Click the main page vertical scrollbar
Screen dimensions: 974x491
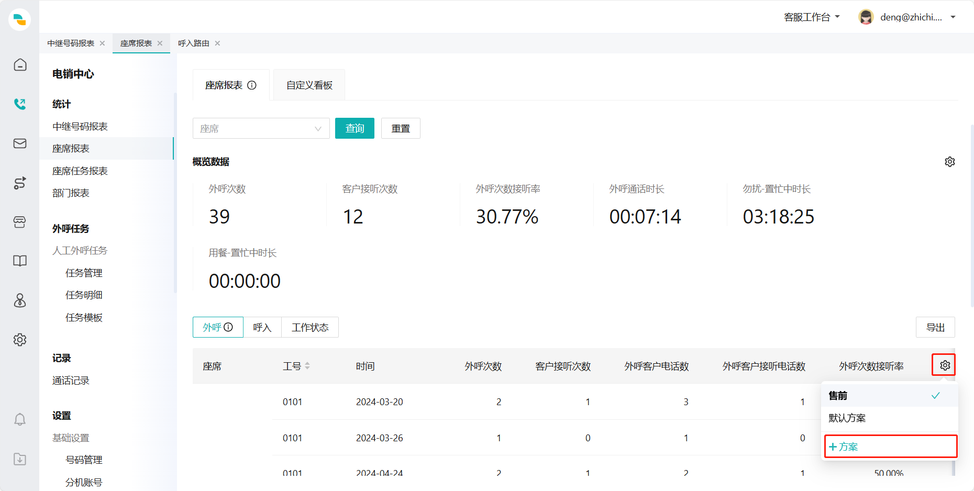[x=972, y=216]
